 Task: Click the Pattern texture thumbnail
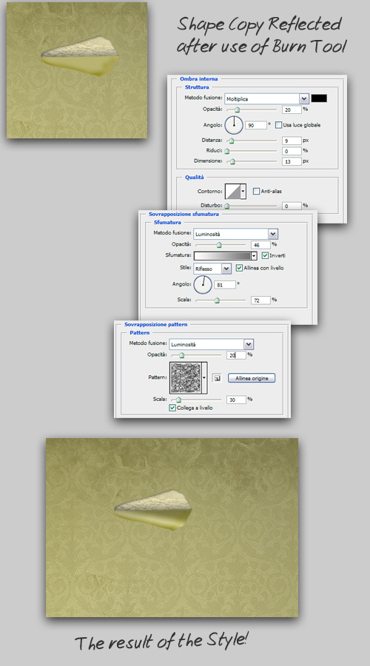click(x=185, y=377)
